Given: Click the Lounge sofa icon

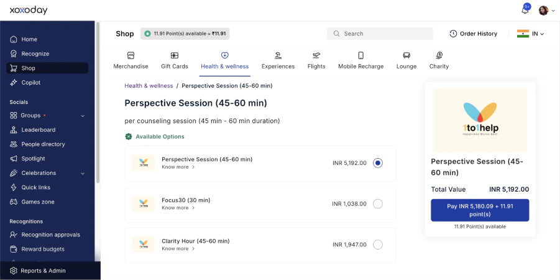Looking at the screenshot, I should pyautogui.click(x=406, y=55).
